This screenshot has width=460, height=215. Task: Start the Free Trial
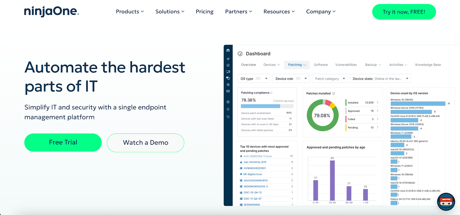pyautogui.click(x=63, y=142)
